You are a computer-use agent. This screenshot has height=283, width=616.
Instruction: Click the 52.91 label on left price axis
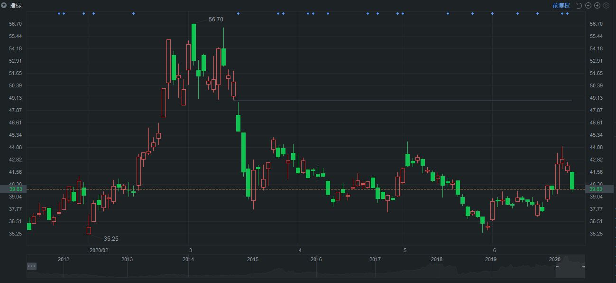16,61
